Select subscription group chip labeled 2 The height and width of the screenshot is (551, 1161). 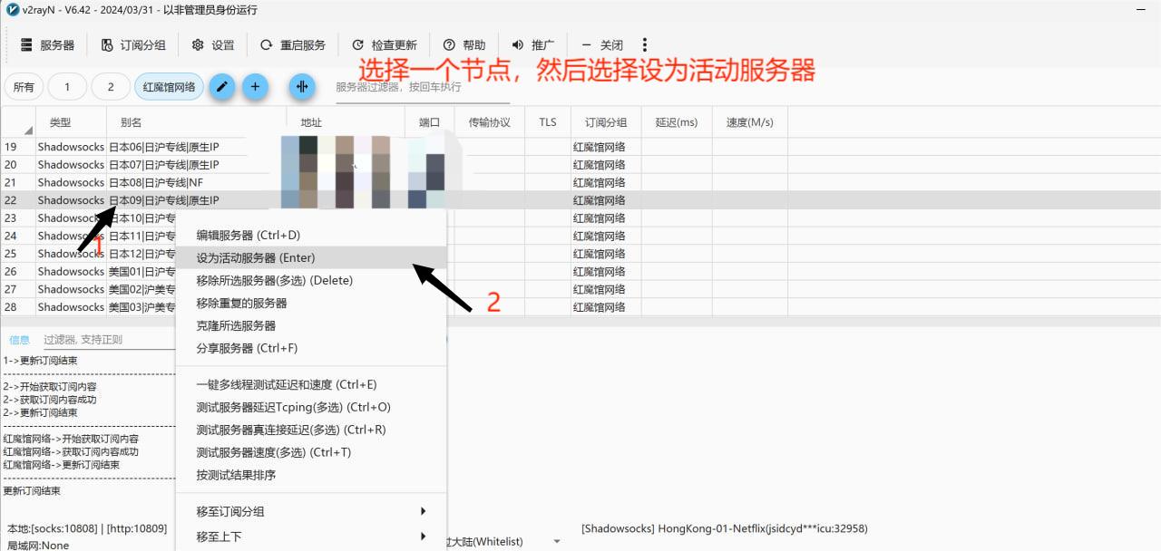pos(111,87)
